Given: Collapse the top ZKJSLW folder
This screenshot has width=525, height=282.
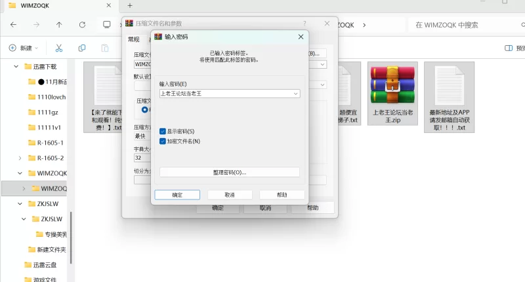Looking at the screenshot, I should point(20,204).
